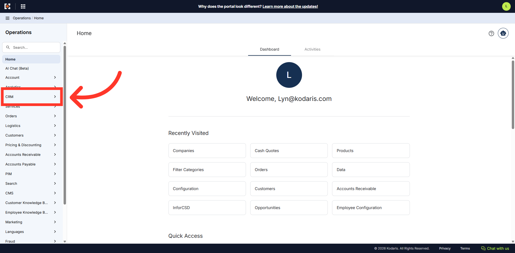This screenshot has height=253, width=515.
Task: Click the sidebar scrollbar up arrow
Action: tap(65, 43)
